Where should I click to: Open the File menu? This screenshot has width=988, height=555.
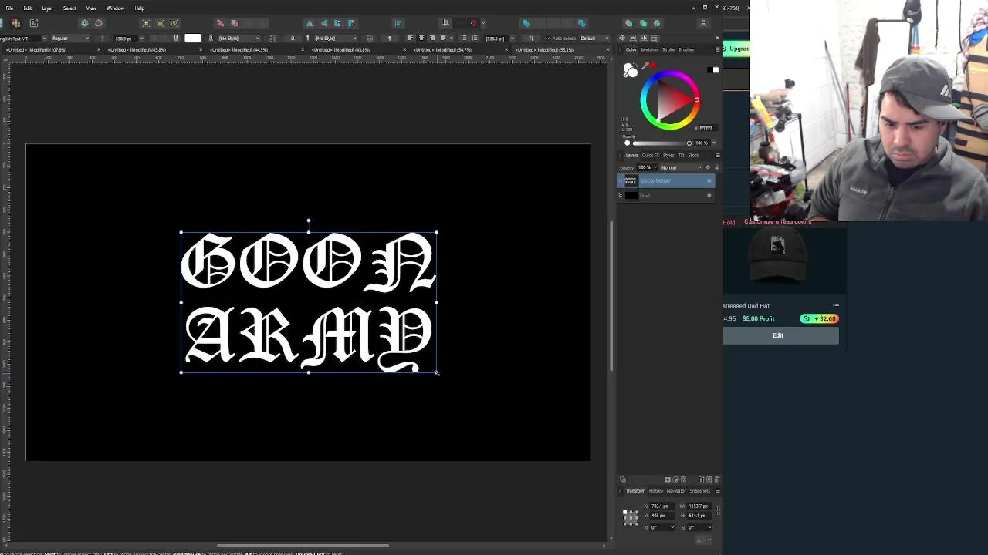pyautogui.click(x=9, y=8)
